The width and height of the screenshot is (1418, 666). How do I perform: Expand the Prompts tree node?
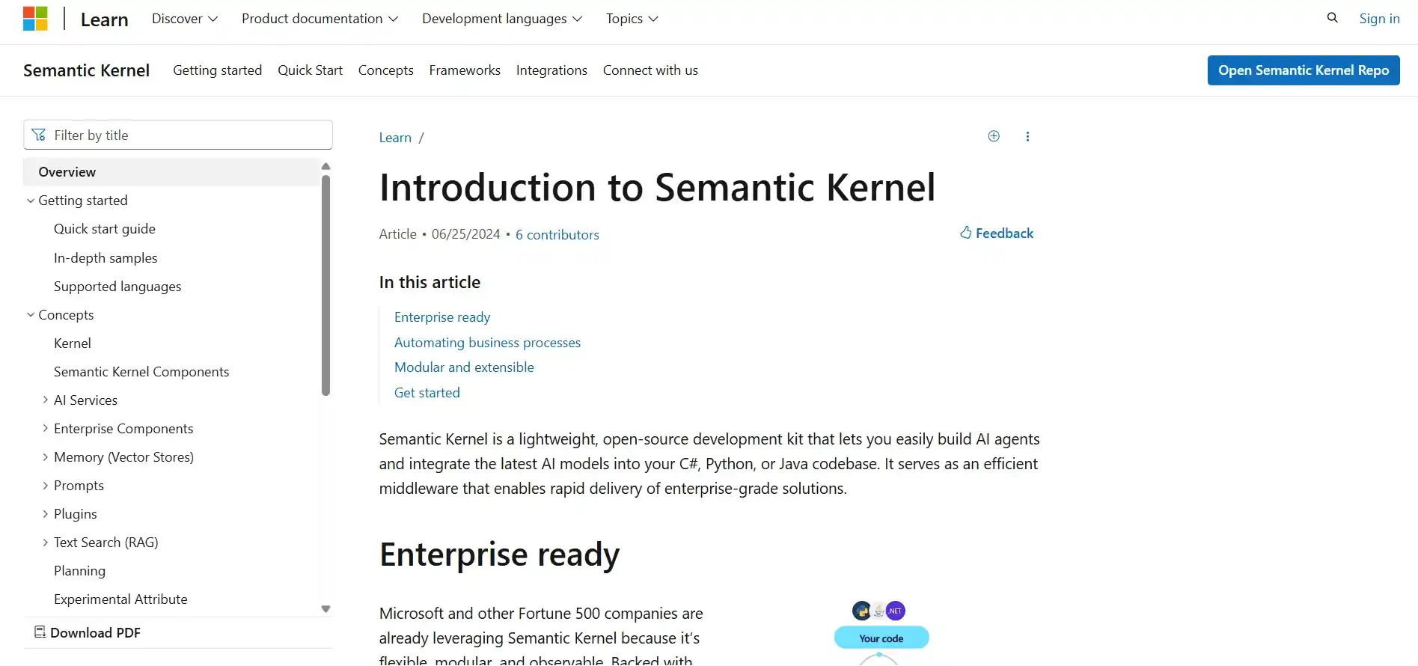pos(46,486)
